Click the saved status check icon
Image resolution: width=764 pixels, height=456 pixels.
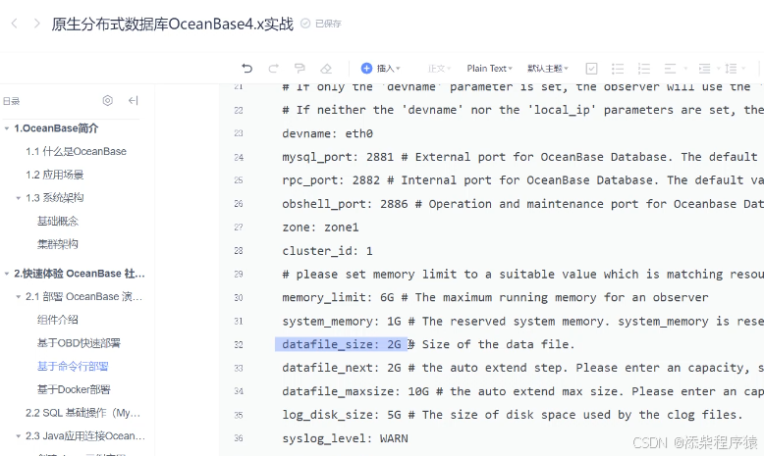click(x=305, y=24)
